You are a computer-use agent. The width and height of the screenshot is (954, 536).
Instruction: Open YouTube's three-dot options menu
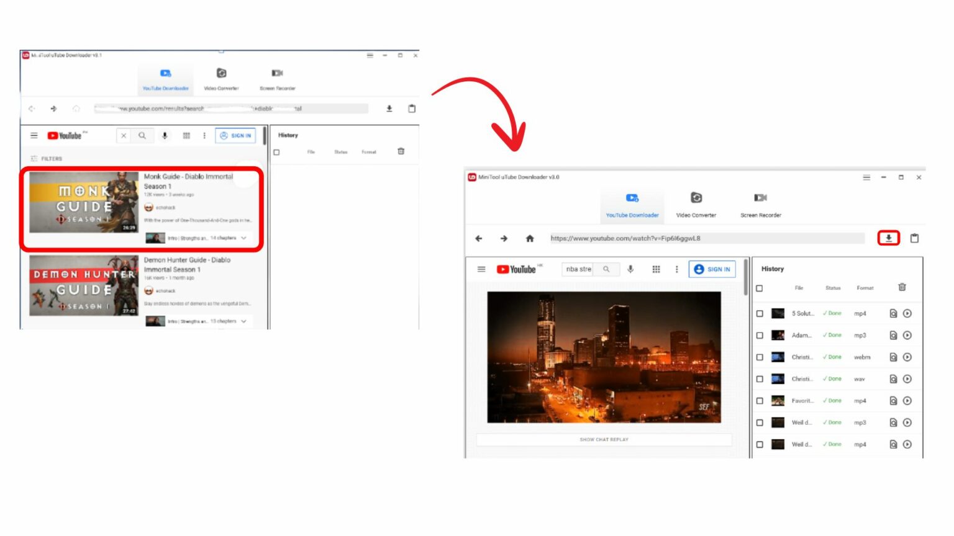pos(676,269)
